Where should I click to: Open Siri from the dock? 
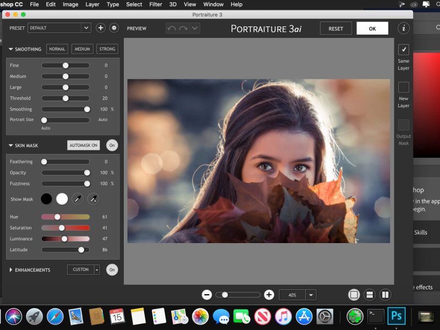[13, 316]
